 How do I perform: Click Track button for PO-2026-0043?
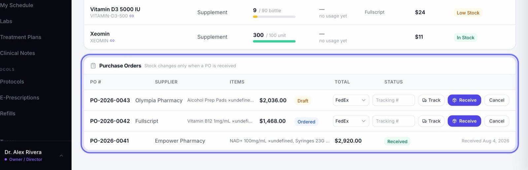coord(431,100)
